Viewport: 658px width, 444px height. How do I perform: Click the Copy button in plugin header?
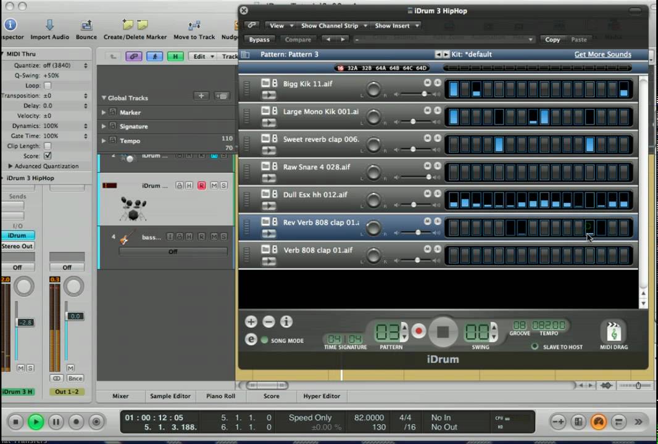click(552, 39)
